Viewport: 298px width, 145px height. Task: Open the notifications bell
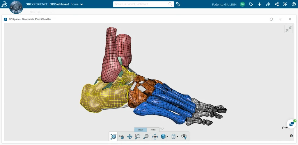pyautogui.click(x=251, y=4)
